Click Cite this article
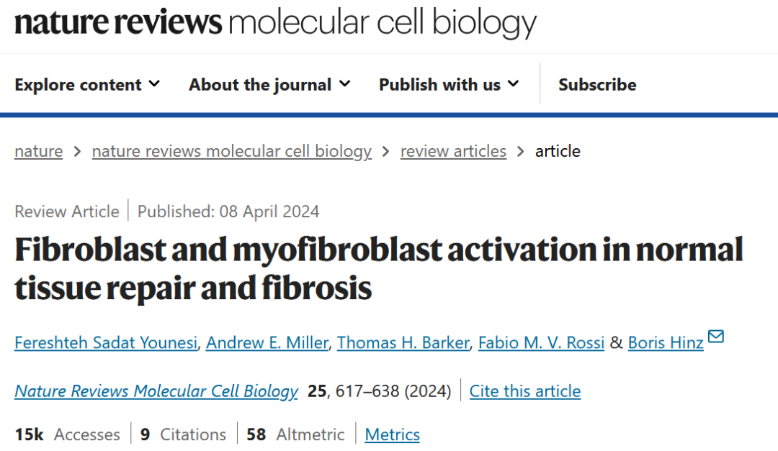This screenshot has width=778, height=451. 525,391
